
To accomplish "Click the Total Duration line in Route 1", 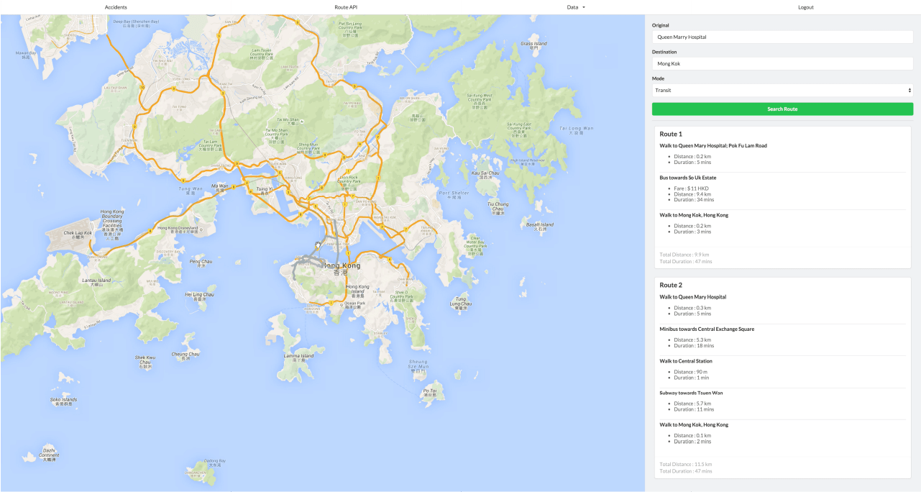I will pyautogui.click(x=686, y=261).
